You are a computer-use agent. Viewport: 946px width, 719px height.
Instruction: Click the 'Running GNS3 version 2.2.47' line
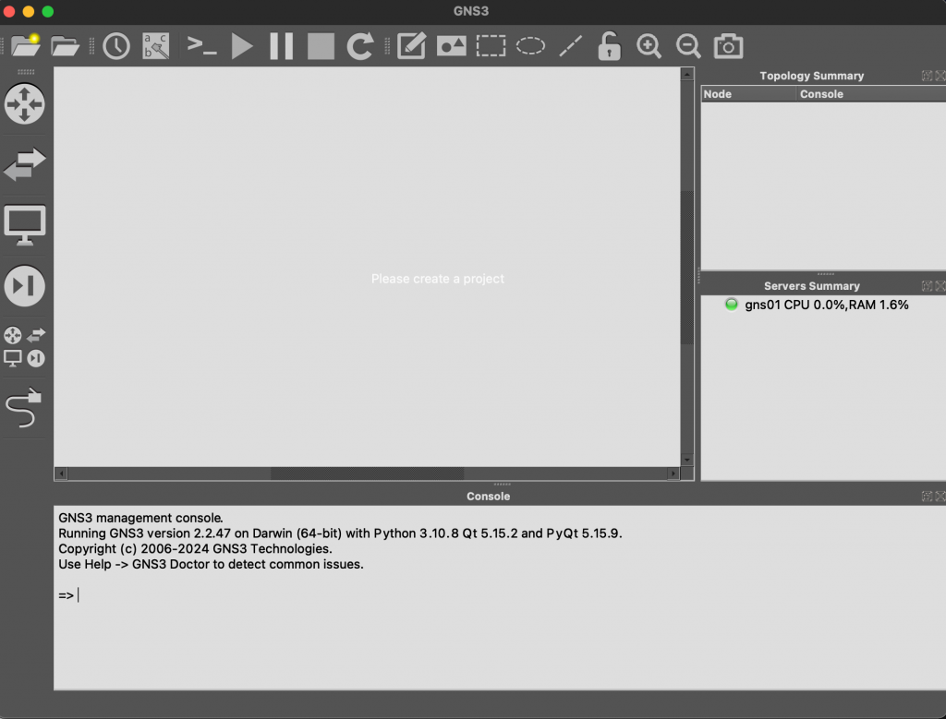point(340,533)
